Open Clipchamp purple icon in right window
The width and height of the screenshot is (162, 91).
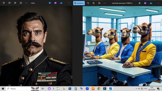(145, 3)
